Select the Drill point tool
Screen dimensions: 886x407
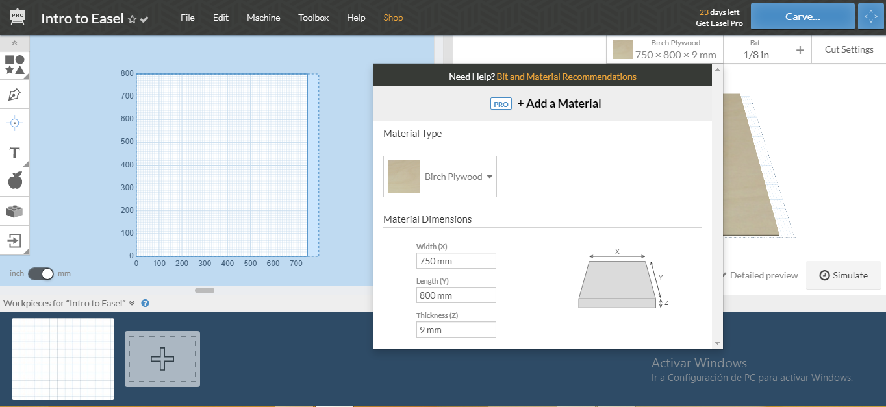tap(15, 123)
